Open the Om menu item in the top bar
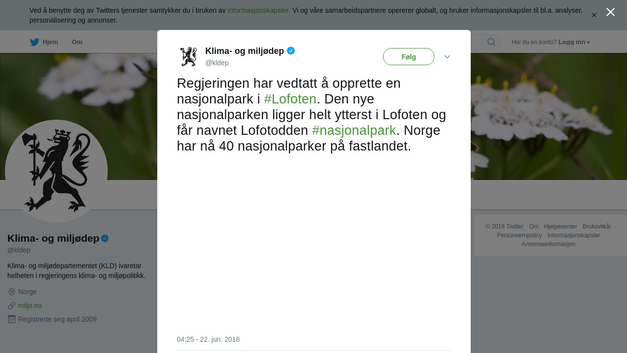This screenshot has height=353, width=627. point(77,42)
